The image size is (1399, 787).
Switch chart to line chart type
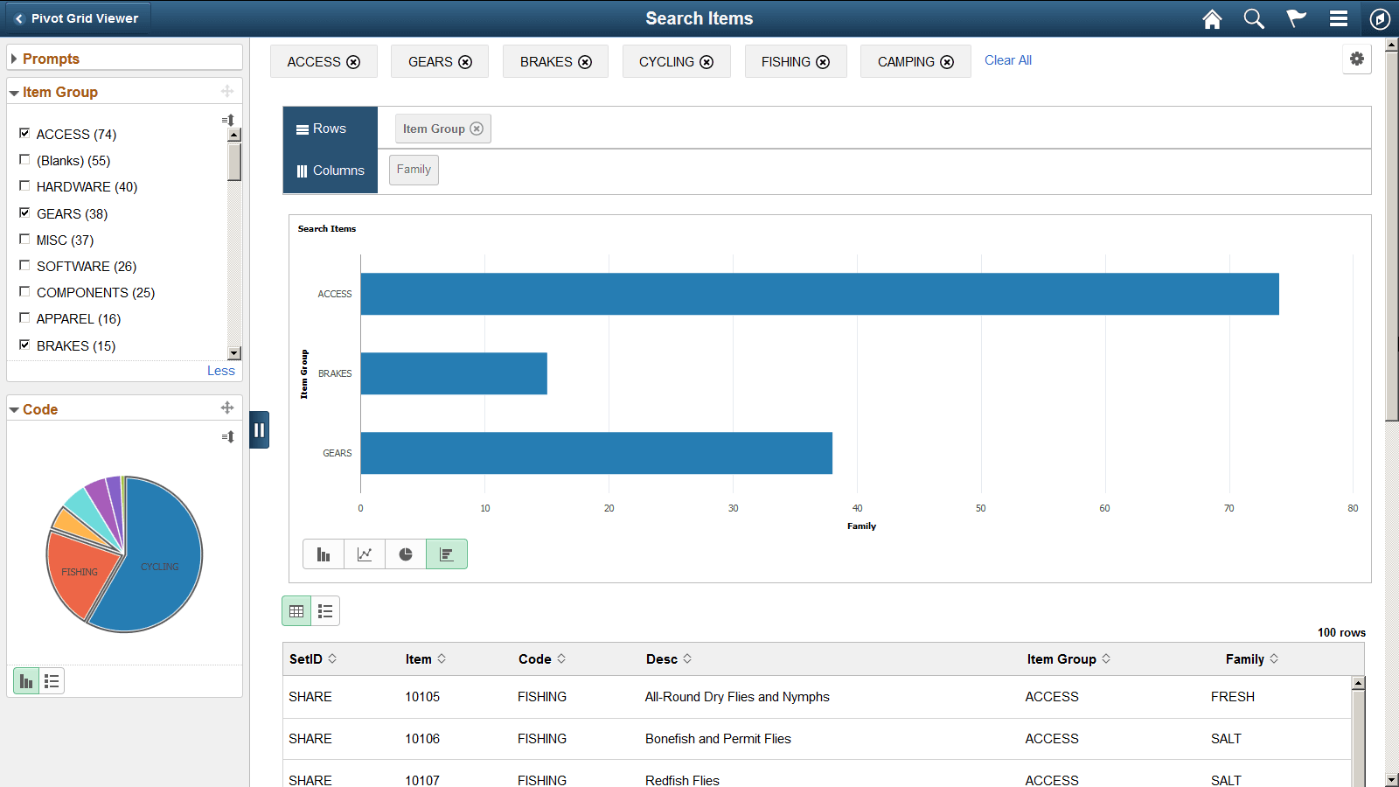coord(365,554)
